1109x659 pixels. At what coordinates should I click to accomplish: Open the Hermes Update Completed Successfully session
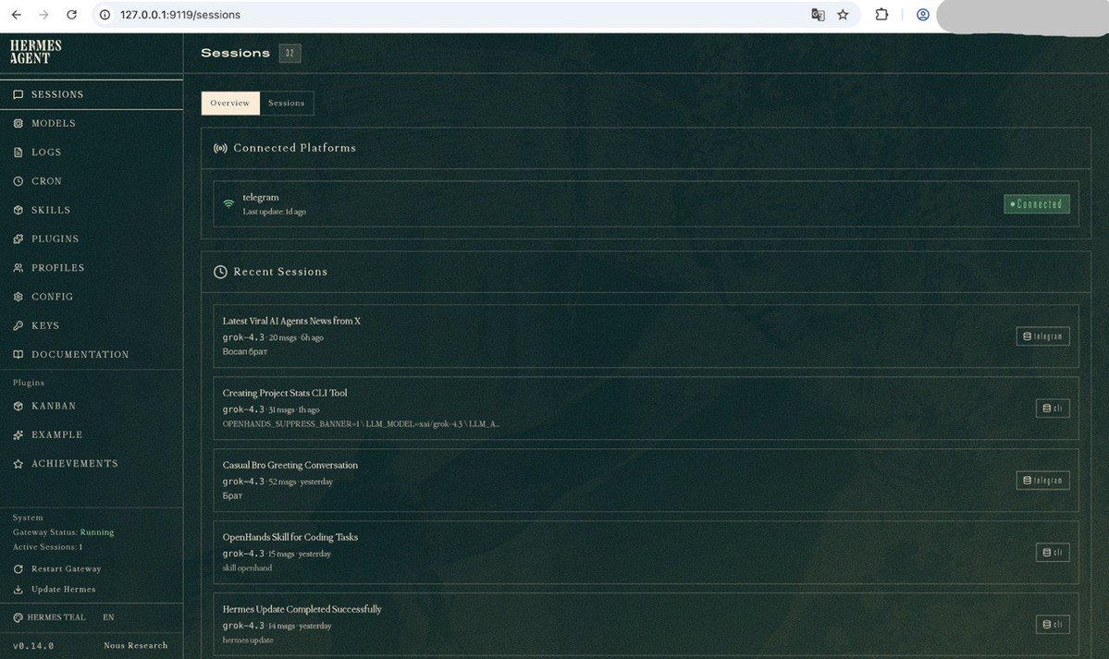click(646, 625)
